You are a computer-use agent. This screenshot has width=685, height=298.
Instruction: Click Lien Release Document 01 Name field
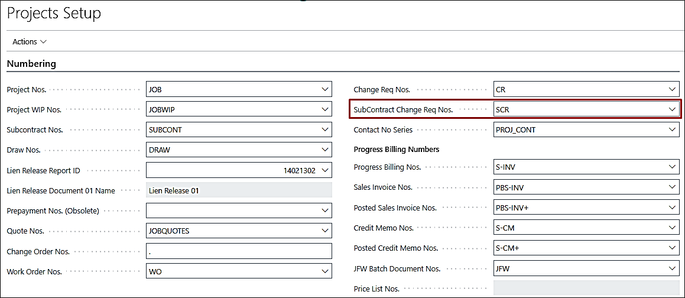[239, 190]
